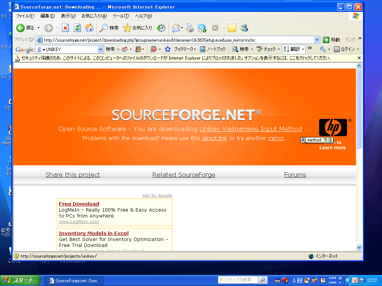Click the ABC チェック spellcheck button
382x286 pixels.
click(x=266, y=49)
